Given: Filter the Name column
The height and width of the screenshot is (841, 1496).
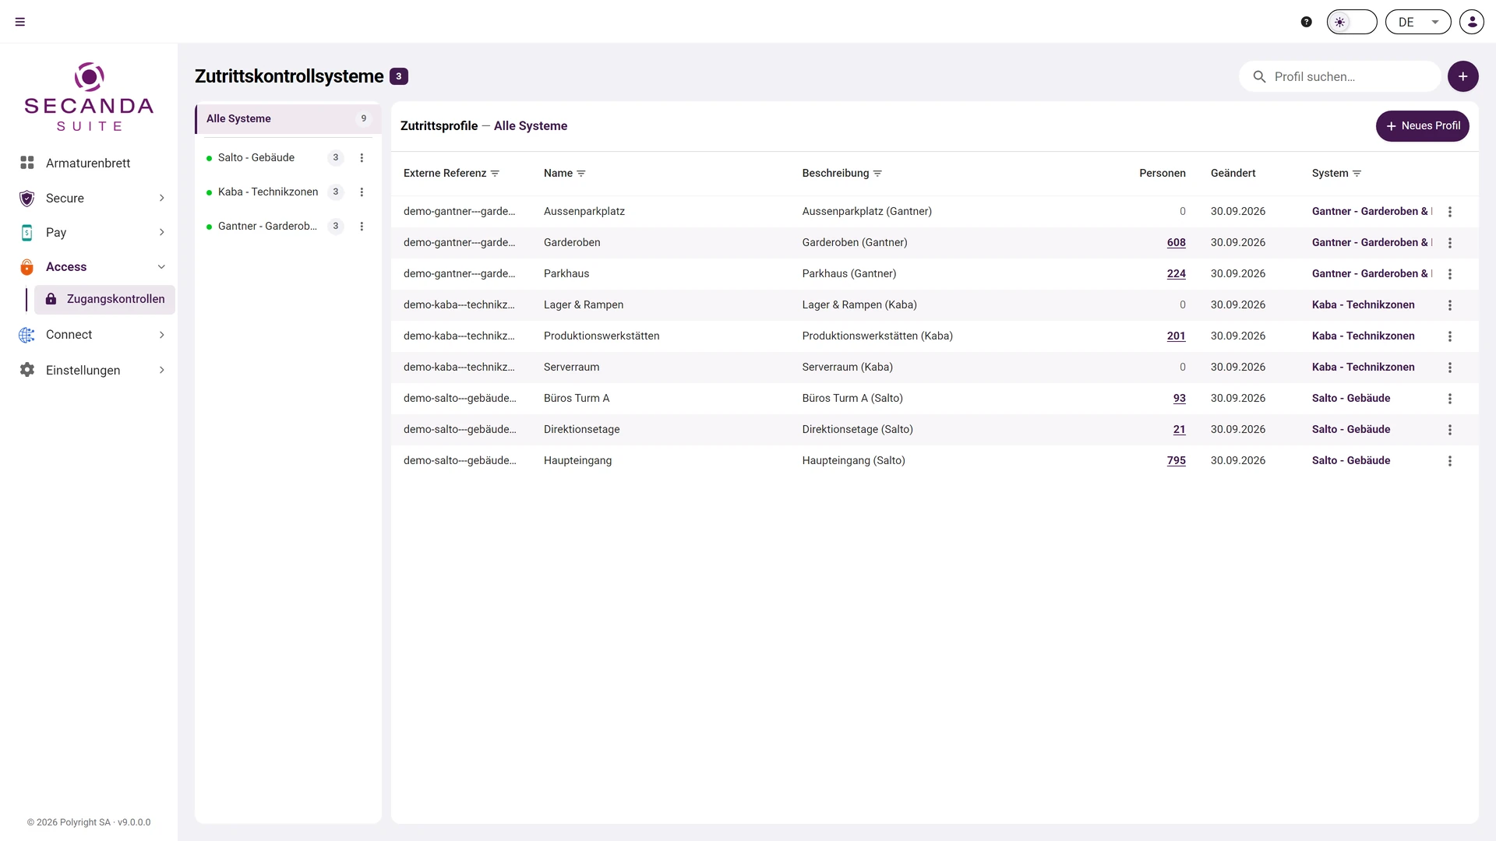Looking at the screenshot, I should pyautogui.click(x=580, y=174).
